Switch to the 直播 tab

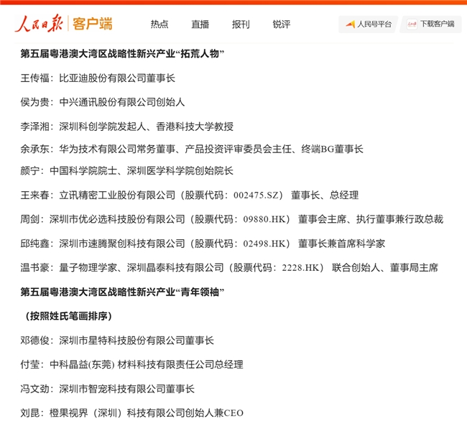tap(200, 24)
